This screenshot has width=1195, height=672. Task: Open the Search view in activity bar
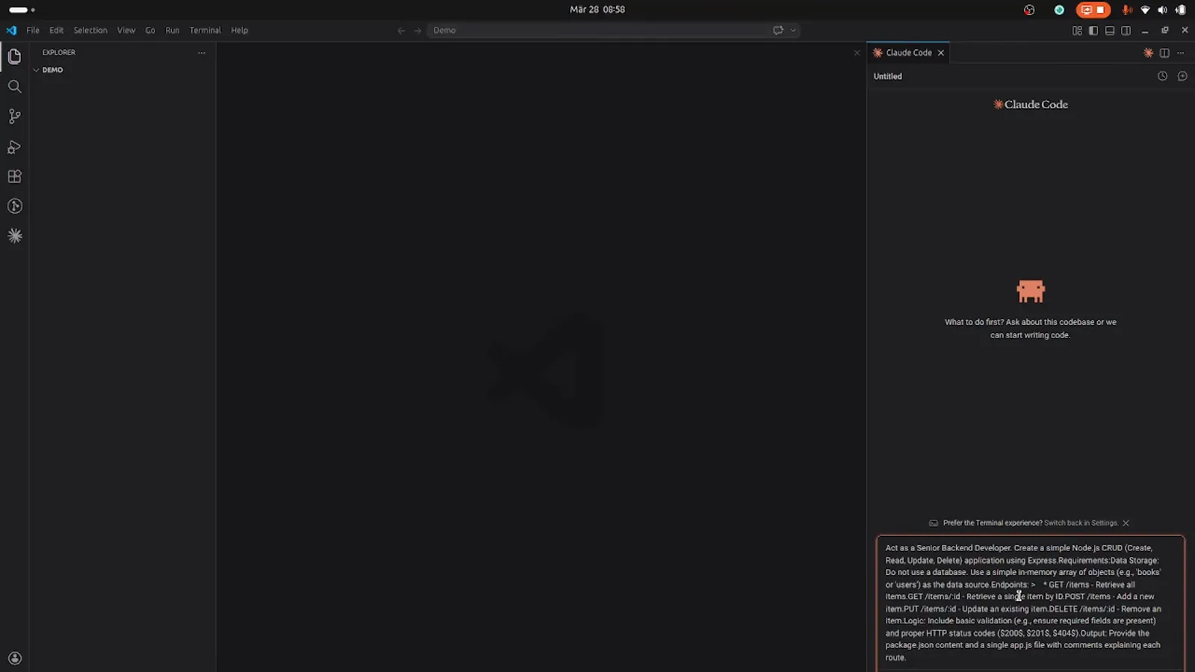click(14, 87)
